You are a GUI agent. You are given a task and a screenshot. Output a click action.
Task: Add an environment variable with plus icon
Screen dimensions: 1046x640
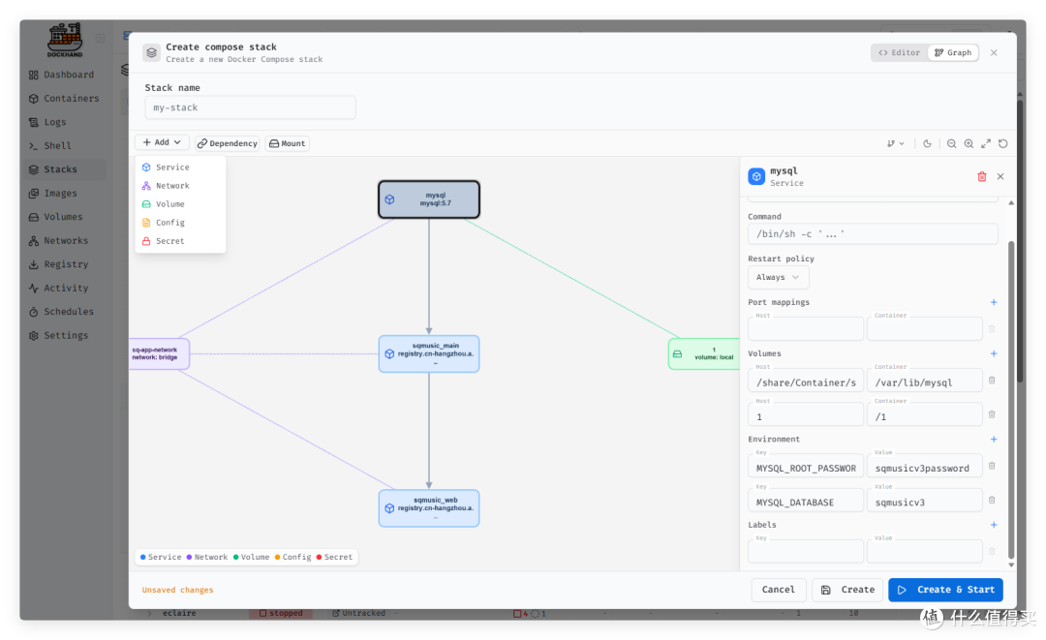point(994,440)
